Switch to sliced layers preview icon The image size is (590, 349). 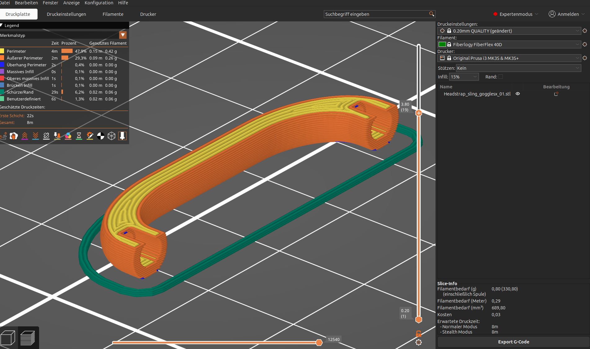pyautogui.click(x=28, y=338)
